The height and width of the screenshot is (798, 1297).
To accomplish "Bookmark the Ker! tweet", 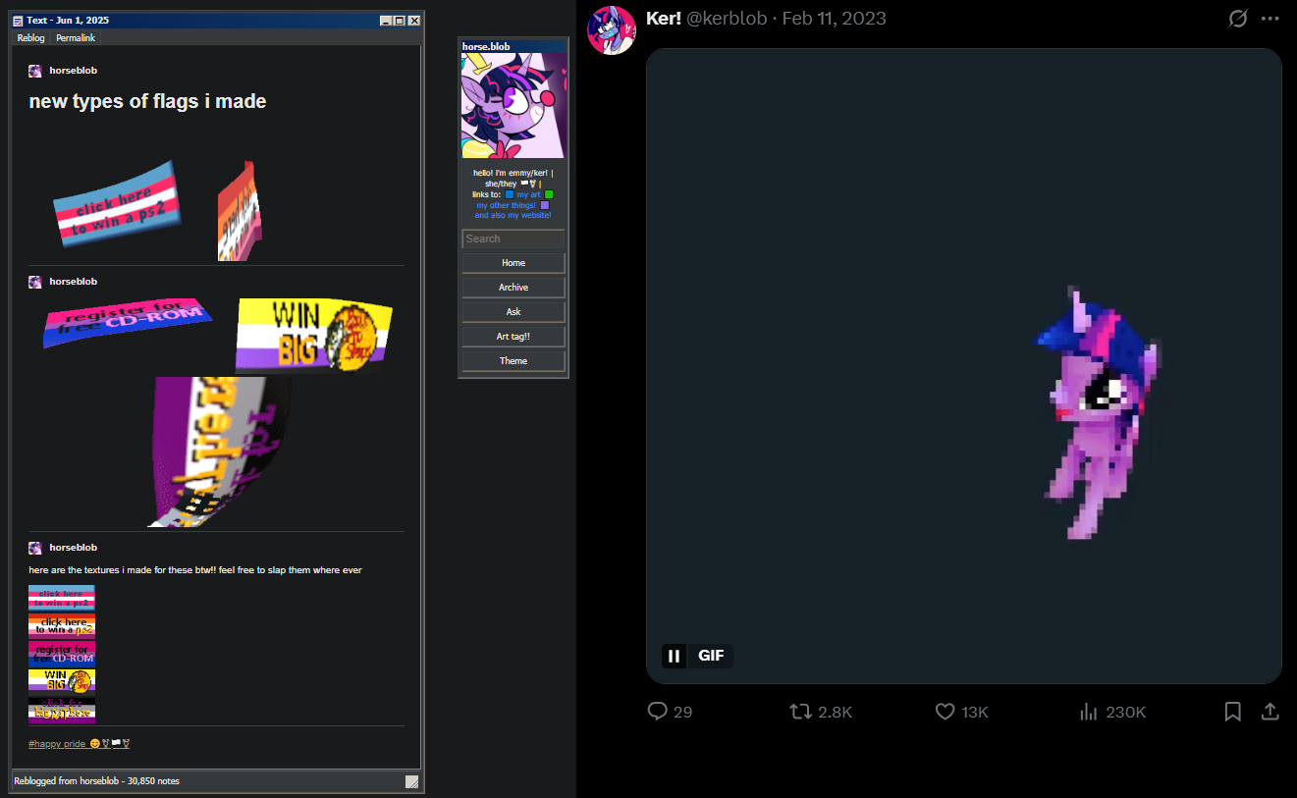I will [x=1233, y=712].
